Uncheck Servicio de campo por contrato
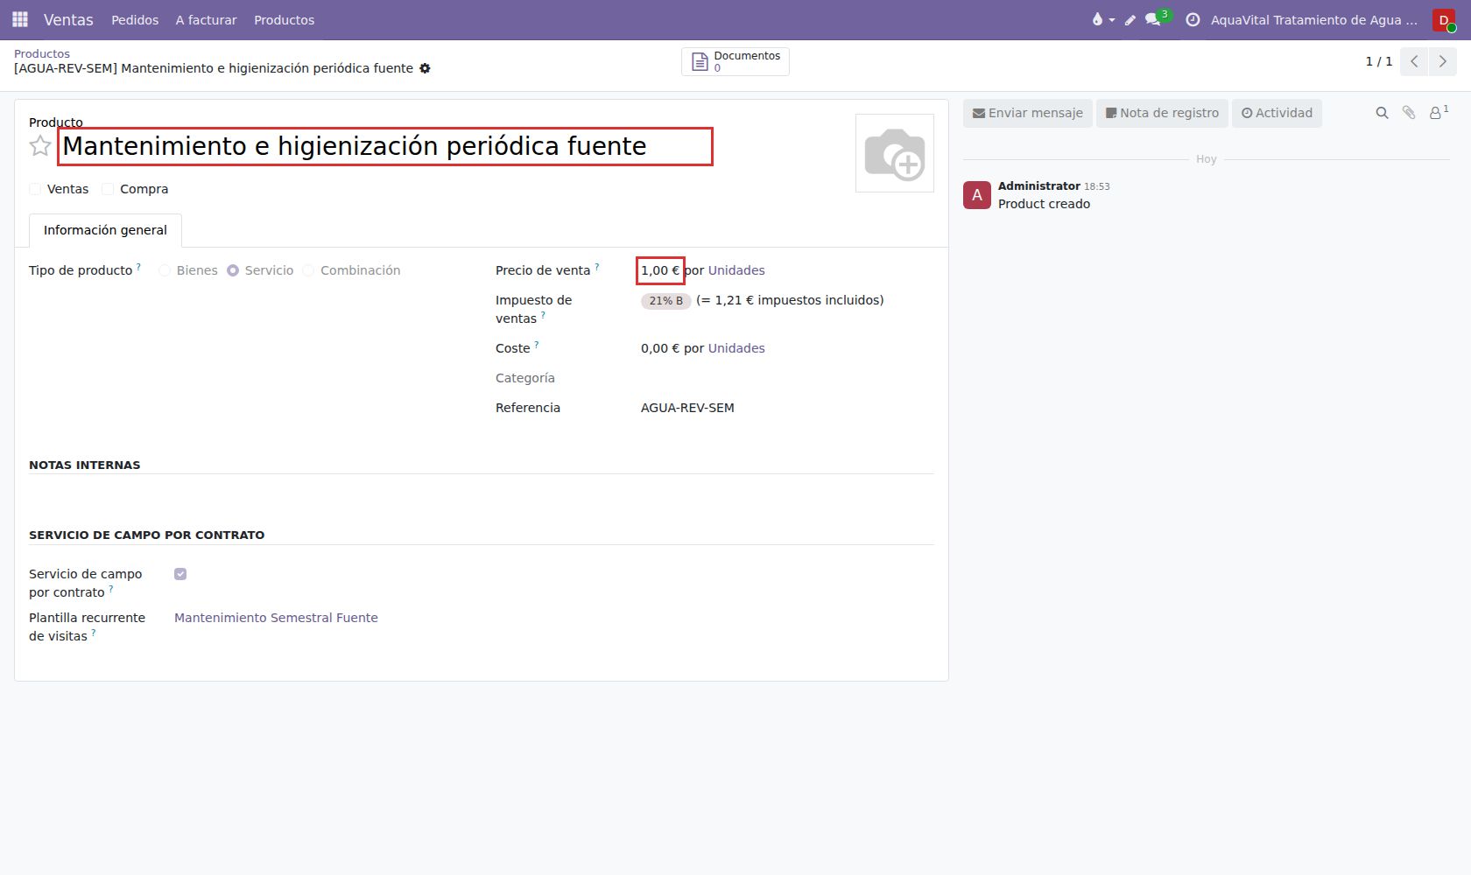This screenshot has height=875, width=1471. pos(180,574)
